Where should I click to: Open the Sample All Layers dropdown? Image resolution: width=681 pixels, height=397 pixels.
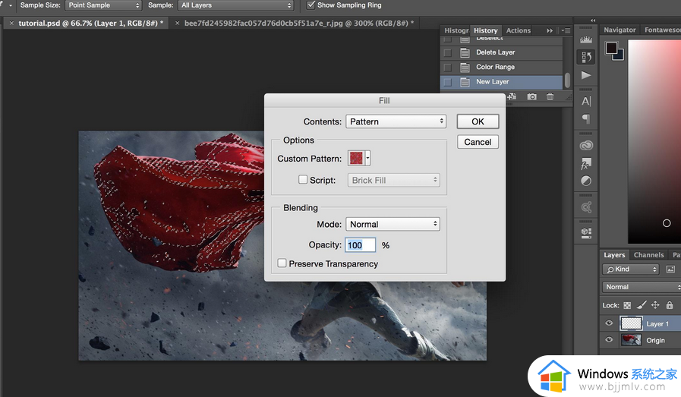coord(236,5)
